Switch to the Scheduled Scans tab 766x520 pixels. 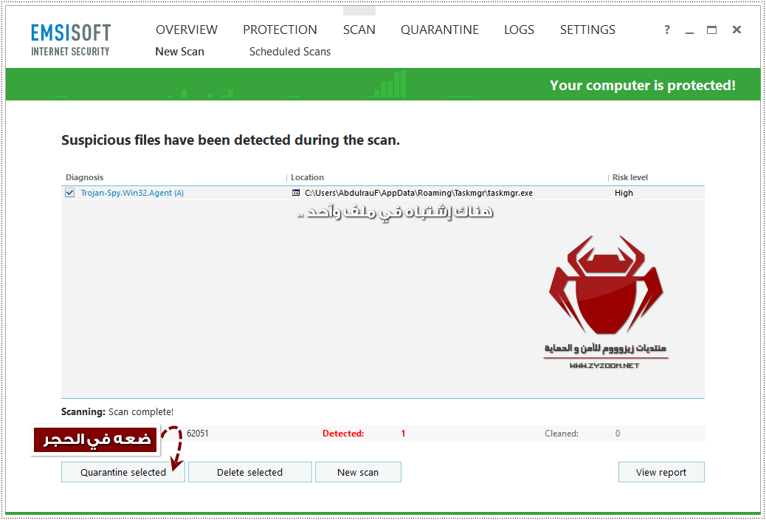(x=290, y=52)
